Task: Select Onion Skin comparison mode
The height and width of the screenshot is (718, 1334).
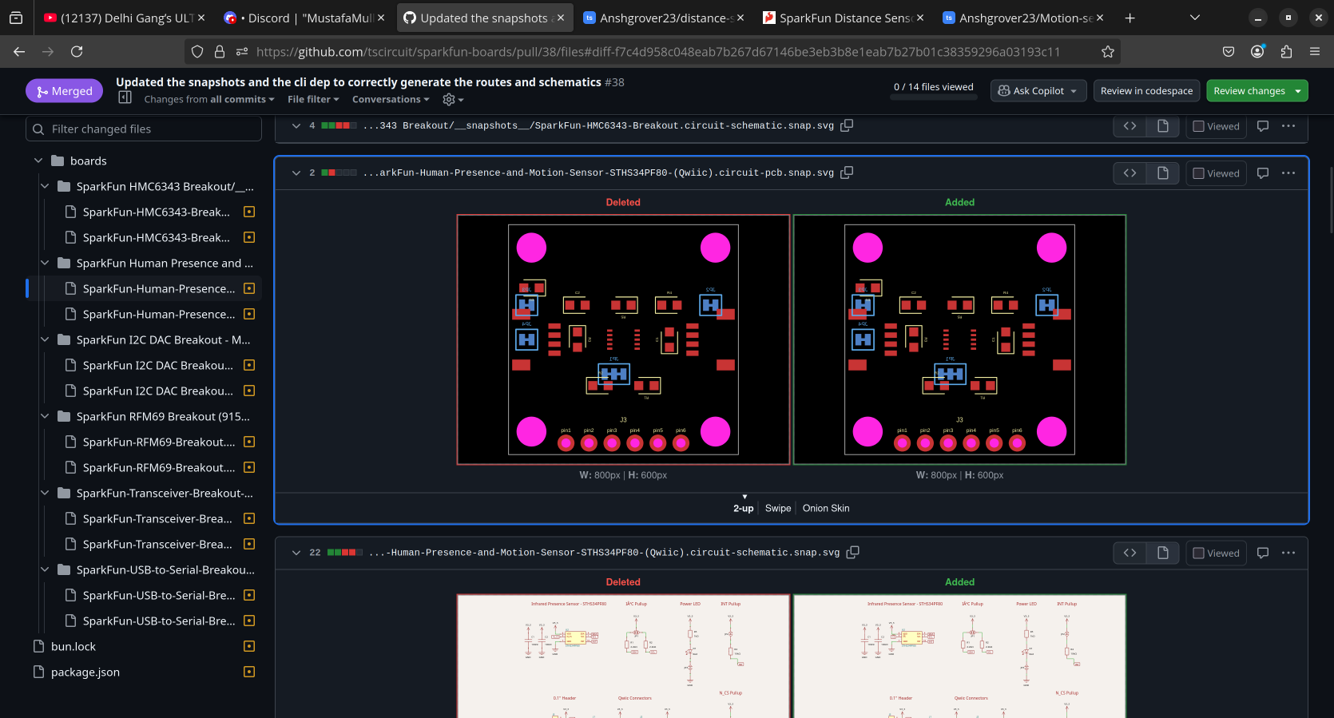Action: tap(826, 508)
